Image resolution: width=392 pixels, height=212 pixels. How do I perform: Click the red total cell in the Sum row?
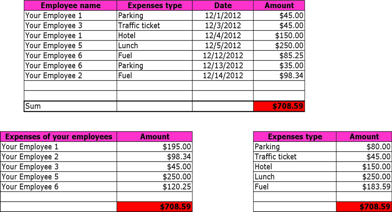279,107
